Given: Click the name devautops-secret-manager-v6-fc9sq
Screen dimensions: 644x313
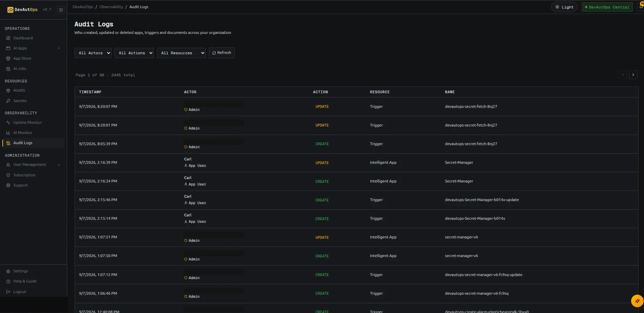Looking at the screenshot, I should point(477,294).
